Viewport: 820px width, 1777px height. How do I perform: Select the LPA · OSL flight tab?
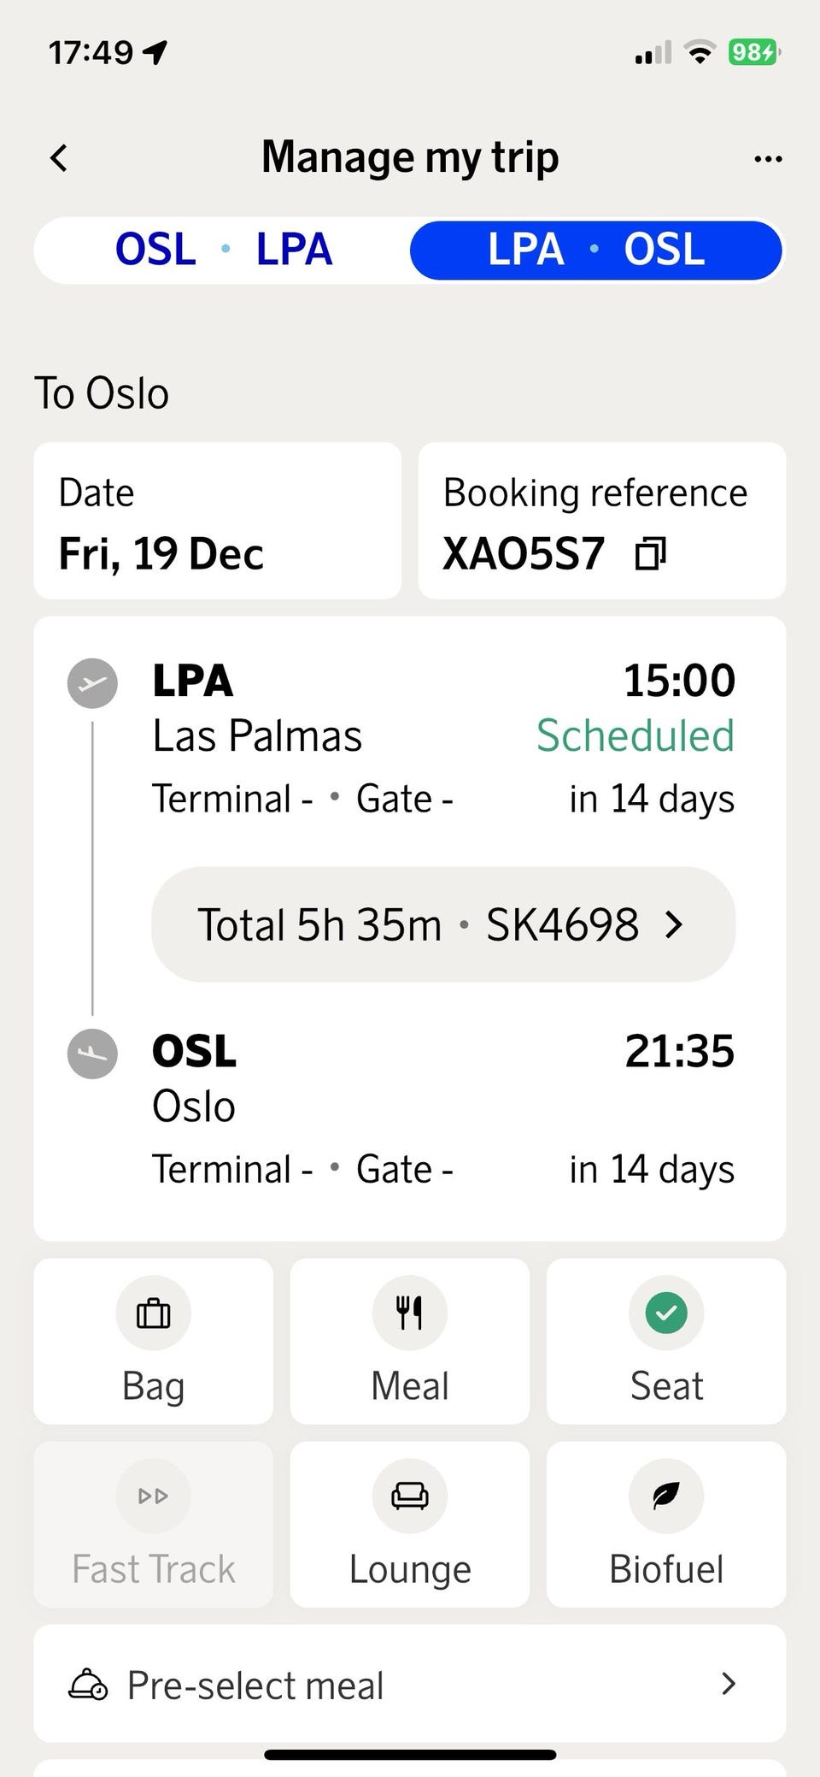[596, 250]
